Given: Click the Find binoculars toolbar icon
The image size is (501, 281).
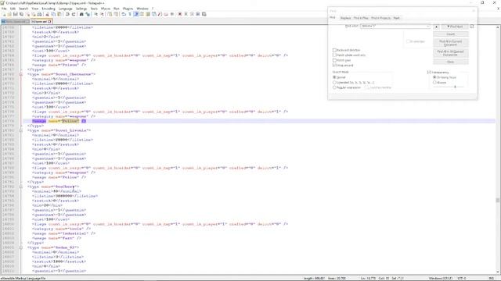Looking at the screenshot, I should (81, 14).
